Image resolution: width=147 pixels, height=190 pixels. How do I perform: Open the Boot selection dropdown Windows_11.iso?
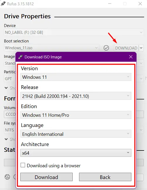pyautogui.click(x=51, y=48)
